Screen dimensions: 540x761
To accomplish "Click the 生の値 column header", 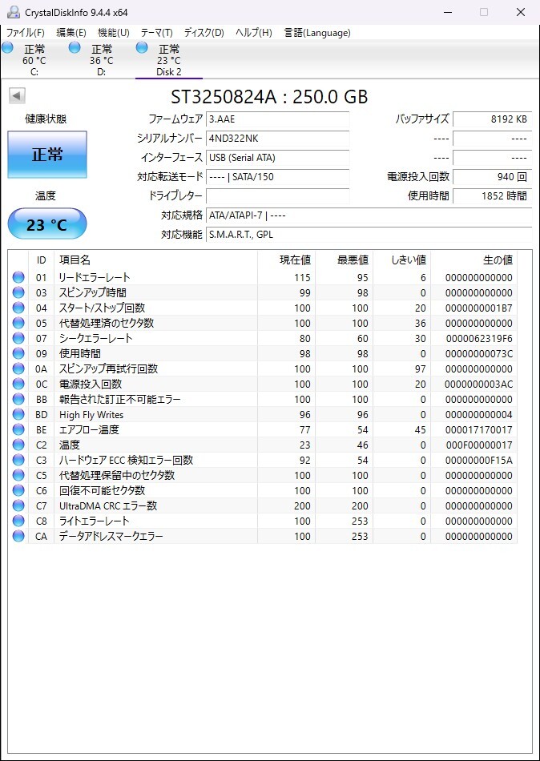I will pos(474,260).
